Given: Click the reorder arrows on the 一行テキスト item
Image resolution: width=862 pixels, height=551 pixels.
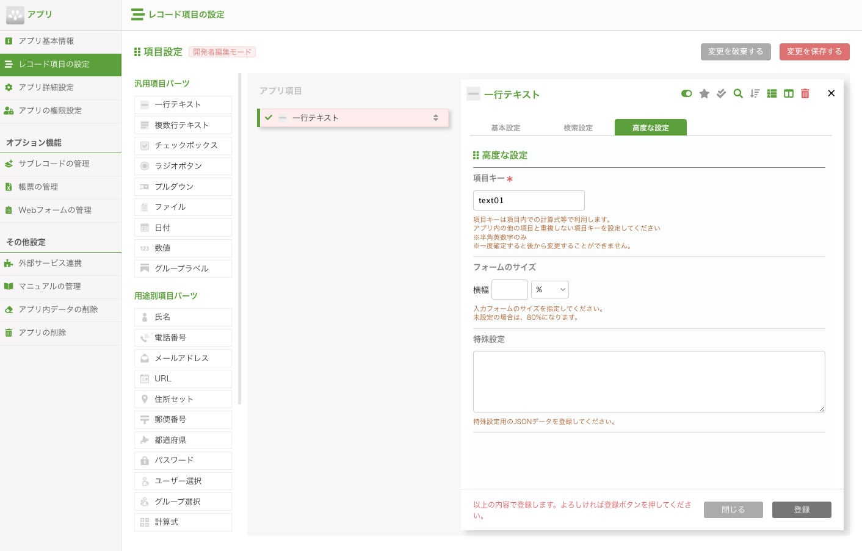Looking at the screenshot, I should 437,118.
